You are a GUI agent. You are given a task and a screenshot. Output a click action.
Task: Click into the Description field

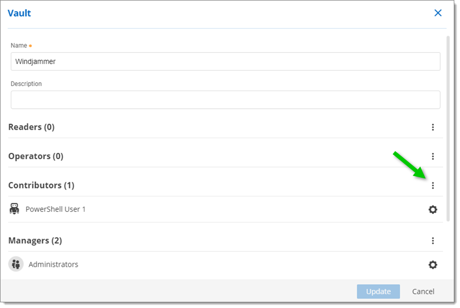(x=225, y=100)
